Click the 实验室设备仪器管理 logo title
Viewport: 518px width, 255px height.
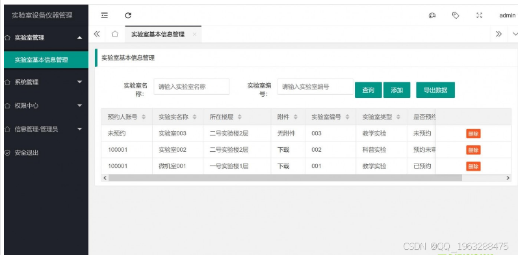pyautogui.click(x=42, y=15)
